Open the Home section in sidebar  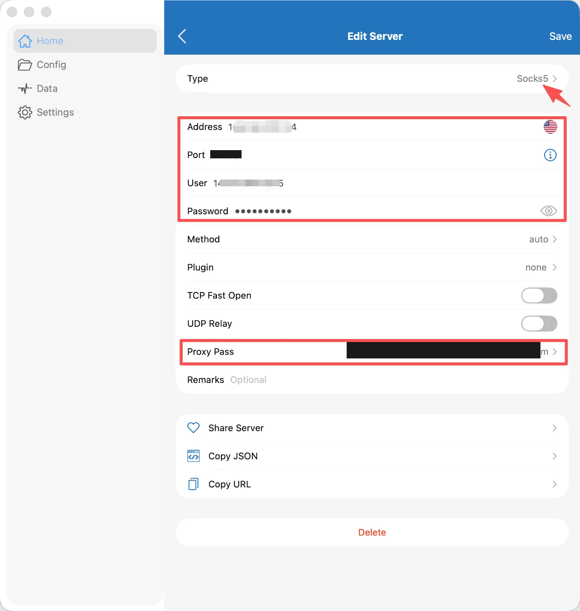85,41
